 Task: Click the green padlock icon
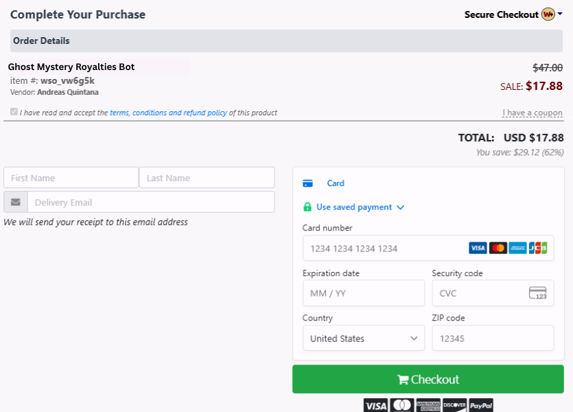click(307, 207)
